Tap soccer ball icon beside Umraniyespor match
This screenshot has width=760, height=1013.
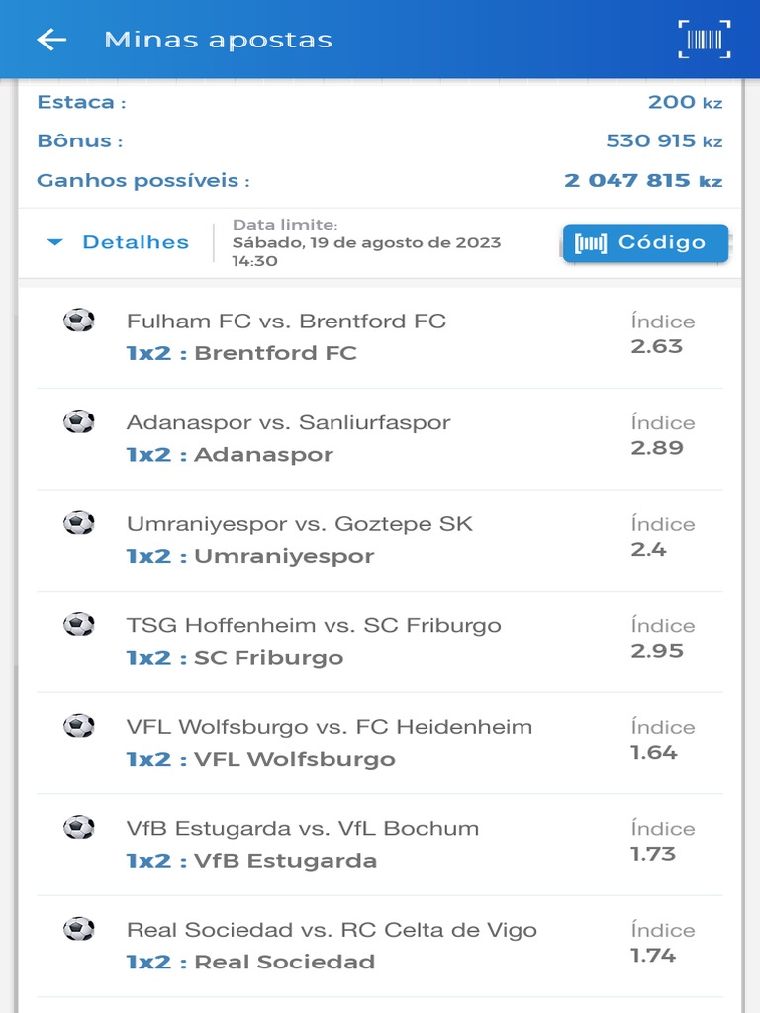[79, 523]
